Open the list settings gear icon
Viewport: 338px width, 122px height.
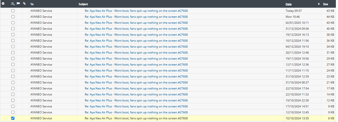(3, 4)
